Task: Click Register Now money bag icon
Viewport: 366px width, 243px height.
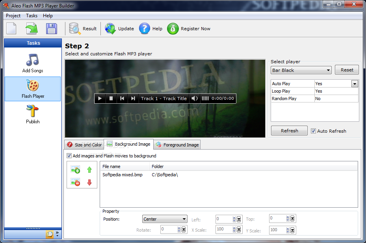Action: click(x=173, y=29)
